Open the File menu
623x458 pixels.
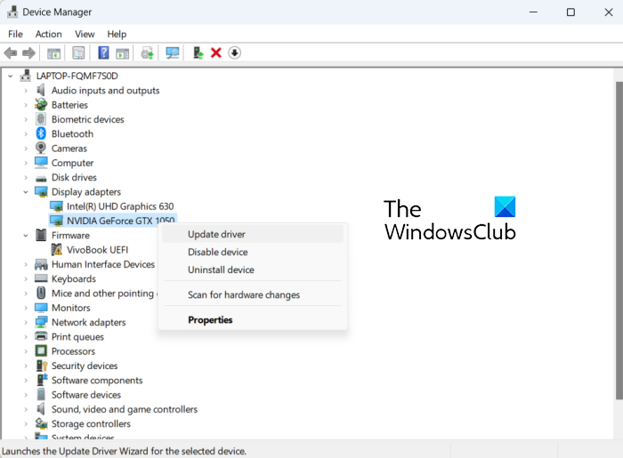click(15, 34)
